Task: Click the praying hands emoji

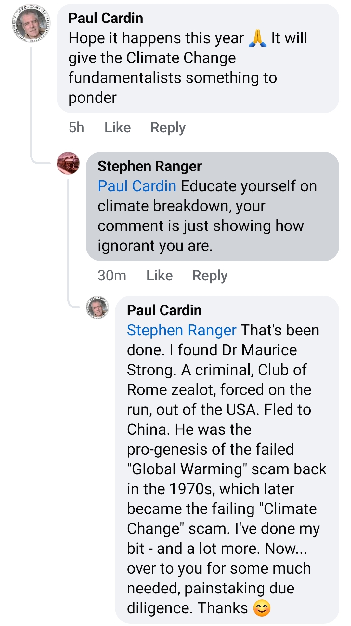Action: (x=257, y=38)
